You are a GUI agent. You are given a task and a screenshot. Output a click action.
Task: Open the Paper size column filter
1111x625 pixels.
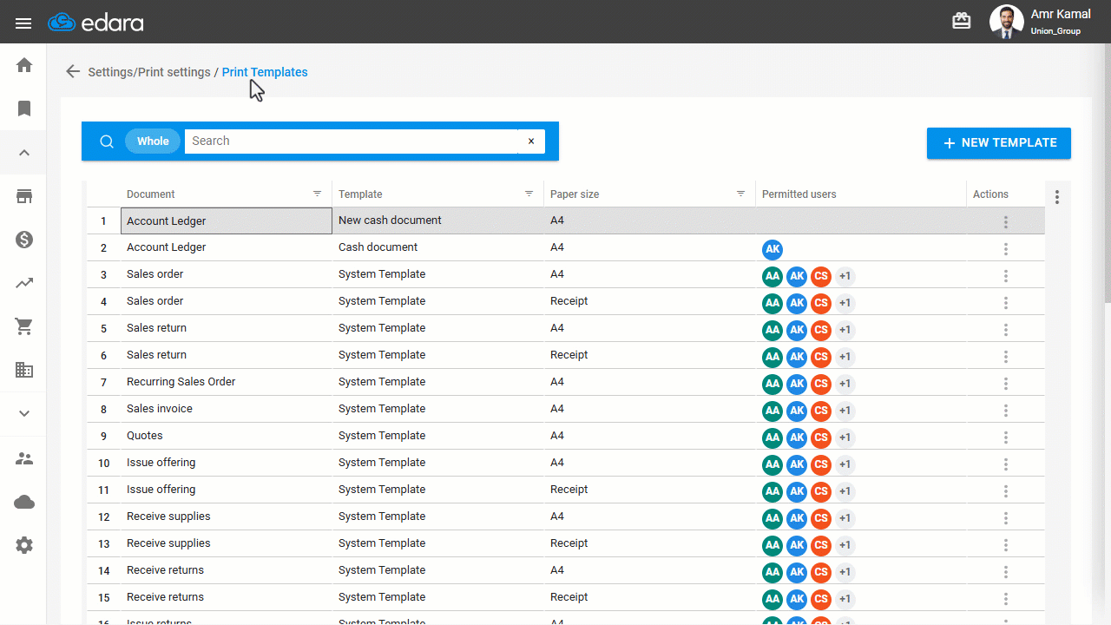coord(741,194)
